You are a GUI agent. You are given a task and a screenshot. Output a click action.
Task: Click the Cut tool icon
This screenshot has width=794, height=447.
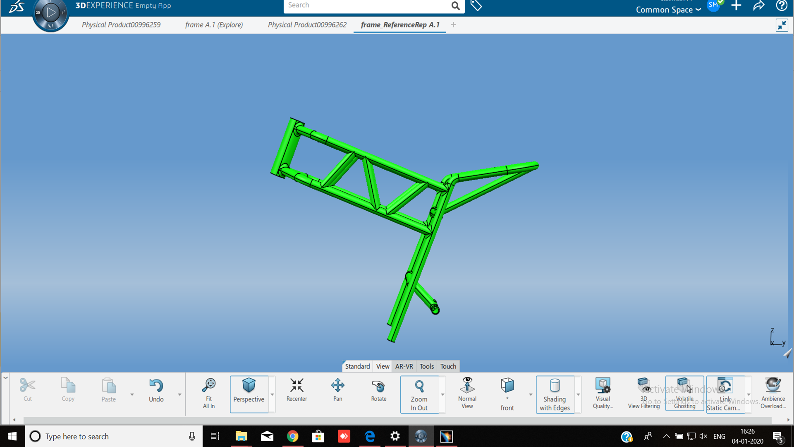[27, 385]
